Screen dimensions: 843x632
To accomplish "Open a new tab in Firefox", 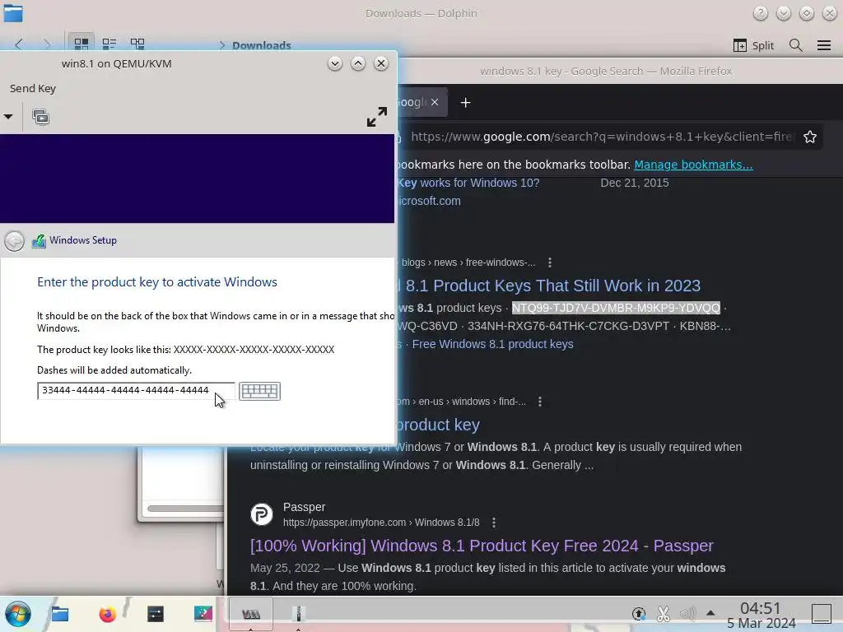I will tap(466, 102).
